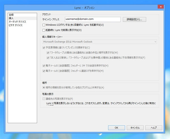Toggle 通話ログを保存する(M) checkbox
Screen dimensions: 170x139
click(x=44, y=71)
